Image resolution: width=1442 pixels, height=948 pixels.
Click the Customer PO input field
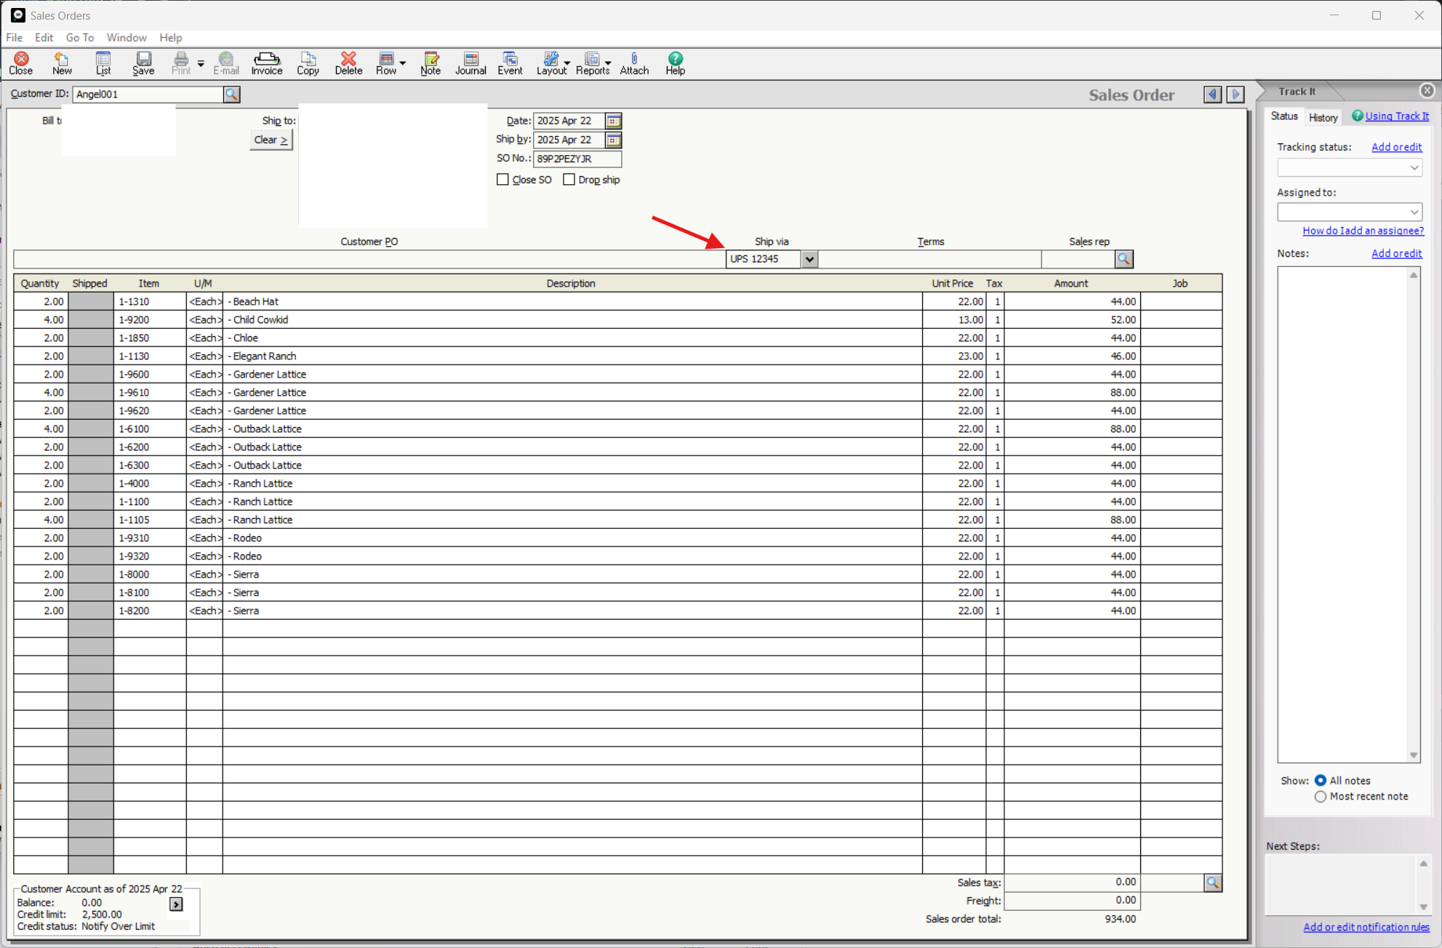(x=369, y=259)
